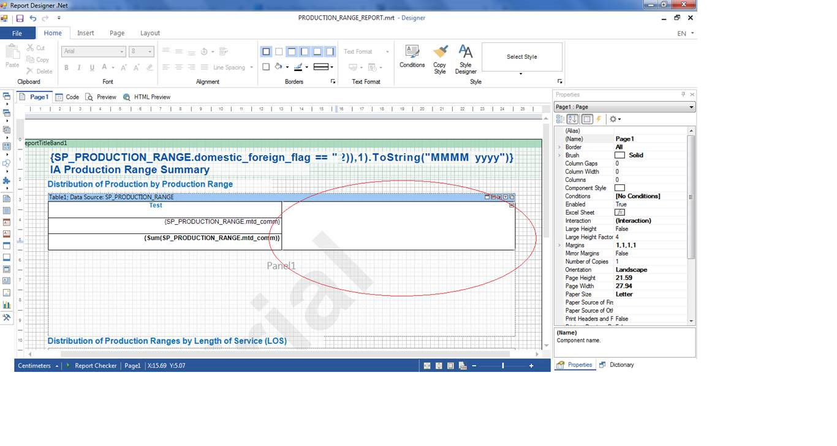Viewport: 837px width, 446px height.
Task: Close the Properties panel
Action: [x=692, y=94]
